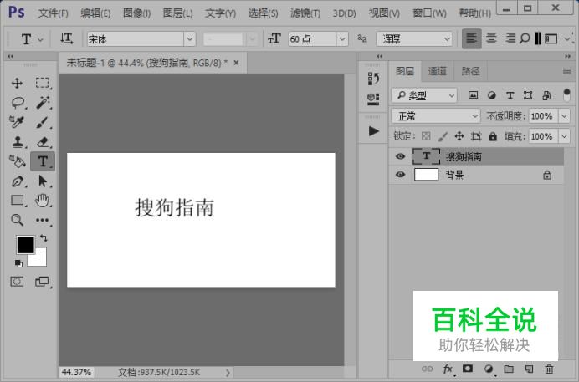The image size is (579, 382).
Task: Open the 图层(L) menu
Action: click(178, 13)
